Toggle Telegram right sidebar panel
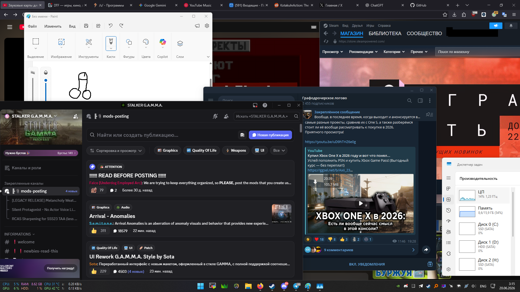Viewport: 520px width, 292px height. pyautogui.click(x=420, y=101)
